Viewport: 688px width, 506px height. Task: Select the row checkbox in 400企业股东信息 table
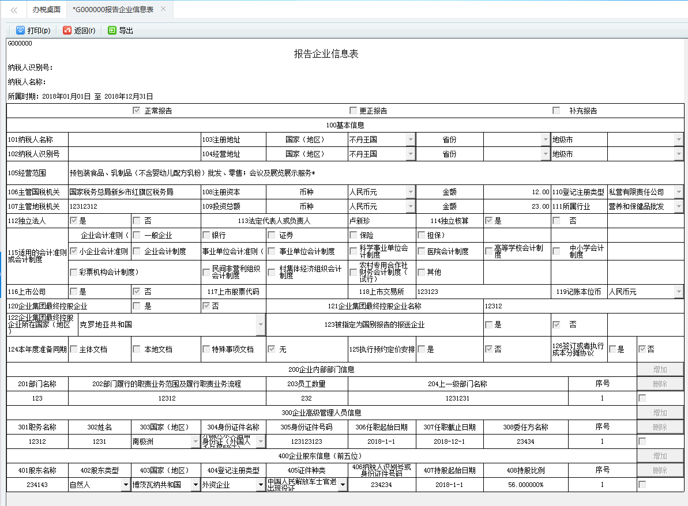click(x=644, y=484)
